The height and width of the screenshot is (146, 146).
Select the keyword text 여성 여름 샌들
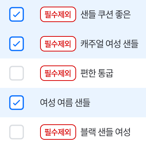coord(65,103)
